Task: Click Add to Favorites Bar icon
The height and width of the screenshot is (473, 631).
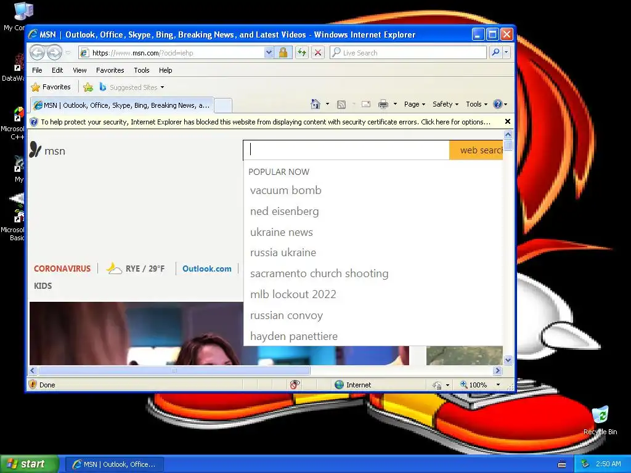Action: tap(88, 87)
